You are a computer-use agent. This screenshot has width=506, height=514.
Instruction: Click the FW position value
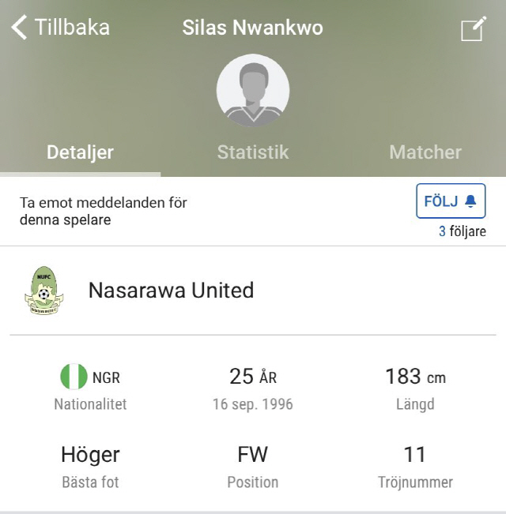[x=253, y=455]
